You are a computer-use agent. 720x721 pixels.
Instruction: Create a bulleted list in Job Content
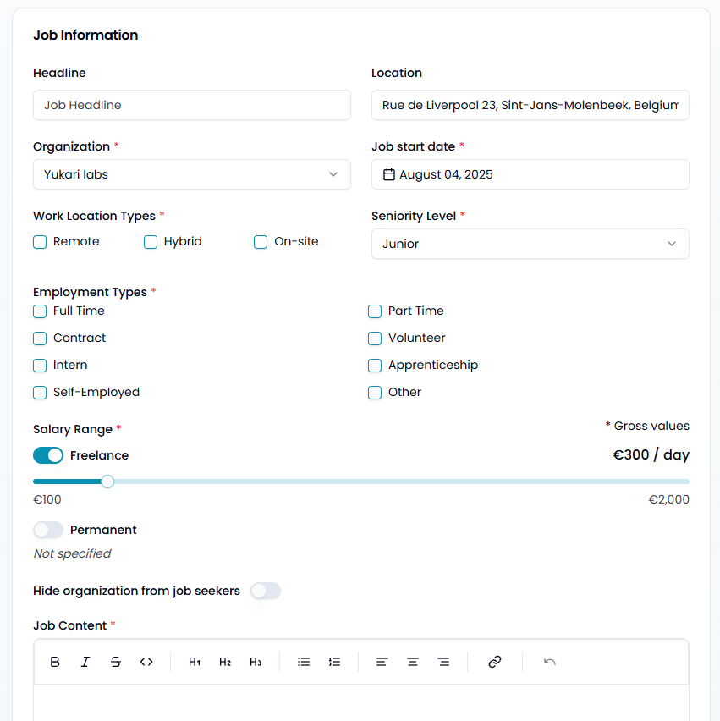[x=304, y=662]
